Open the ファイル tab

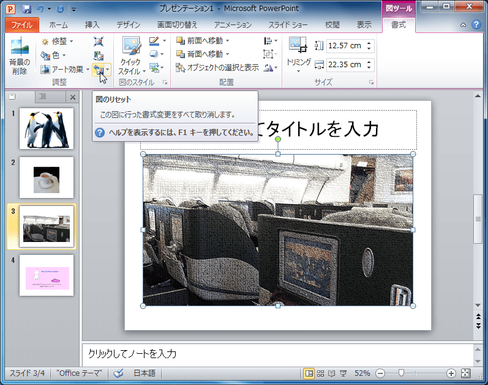pyautogui.click(x=22, y=25)
